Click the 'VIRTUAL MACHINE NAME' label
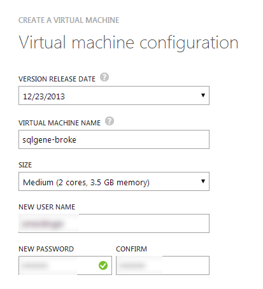Viewport: 263px width, 289px height. tap(59, 123)
